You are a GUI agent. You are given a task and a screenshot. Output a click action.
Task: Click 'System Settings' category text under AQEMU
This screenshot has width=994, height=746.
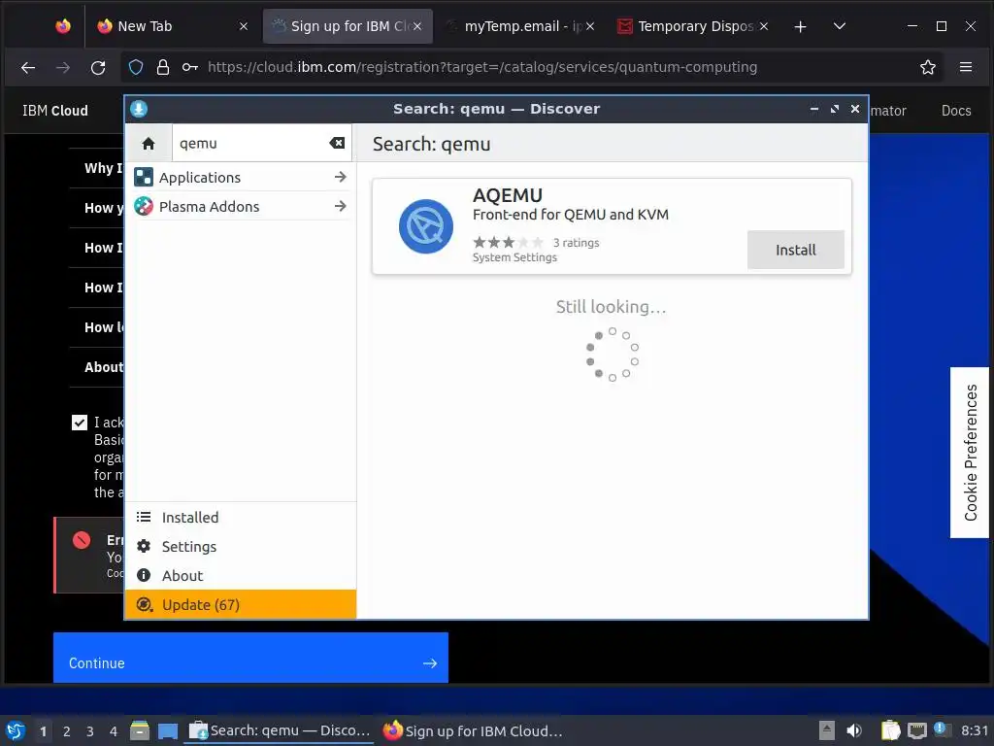tap(514, 257)
